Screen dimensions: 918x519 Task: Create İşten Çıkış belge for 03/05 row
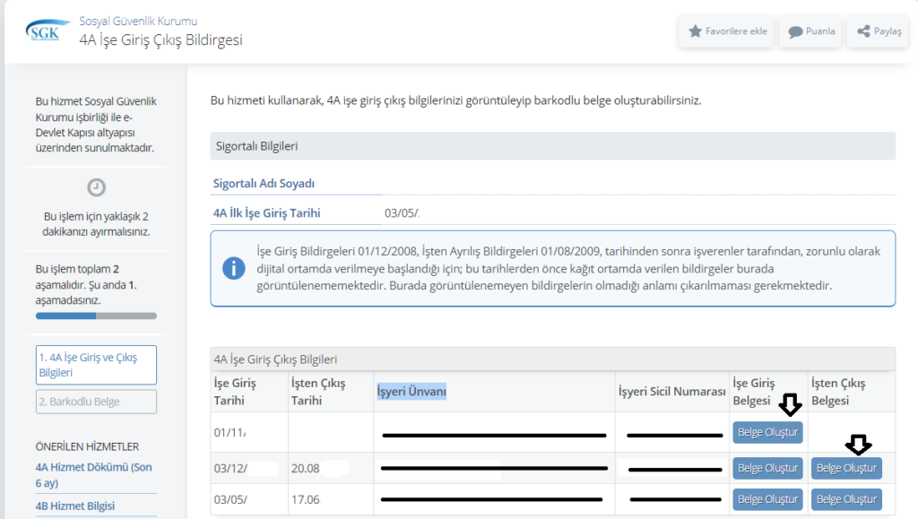846,499
